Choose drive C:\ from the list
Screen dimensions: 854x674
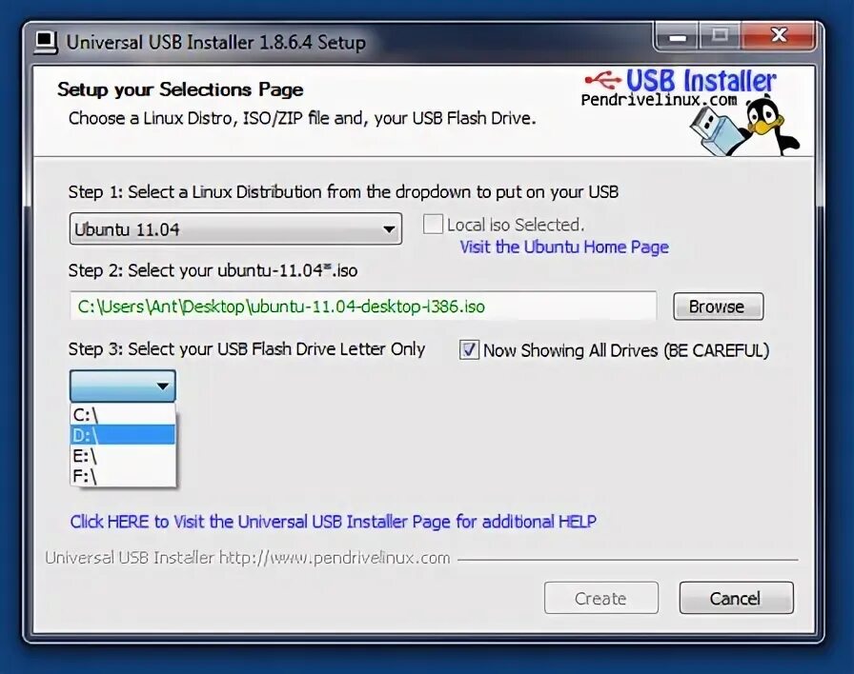click(123, 414)
